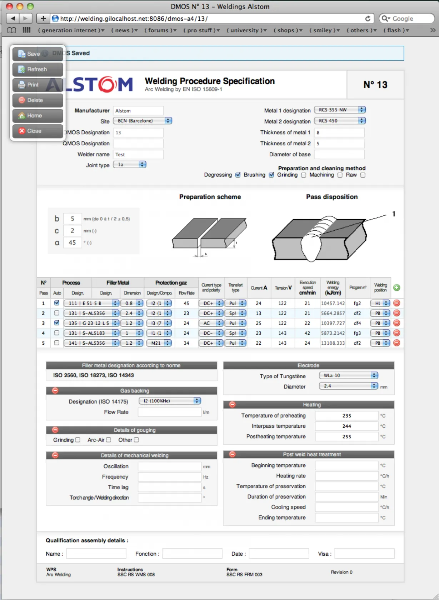Screen dimensions: 439x600
Task: Open the pro stuff bookmarks menu
Action: pos(201,30)
